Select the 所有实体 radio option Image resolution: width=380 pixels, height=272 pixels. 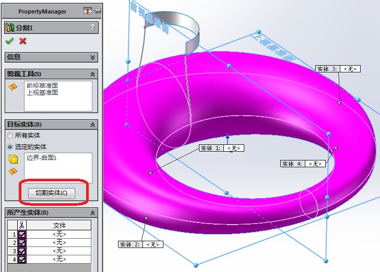(x=10, y=135)
